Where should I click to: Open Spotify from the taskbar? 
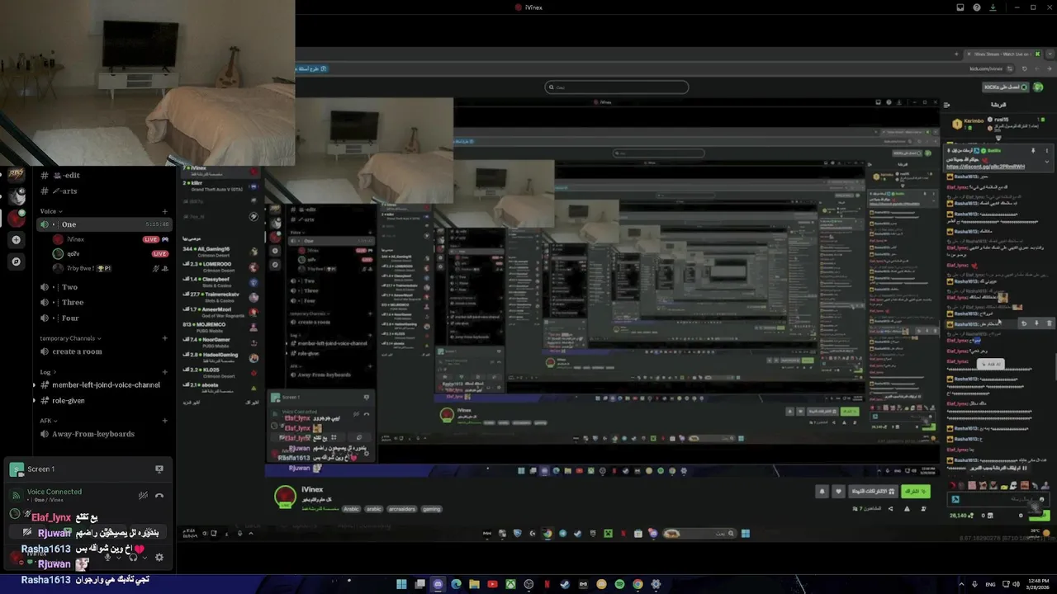(x=619, y=584)
